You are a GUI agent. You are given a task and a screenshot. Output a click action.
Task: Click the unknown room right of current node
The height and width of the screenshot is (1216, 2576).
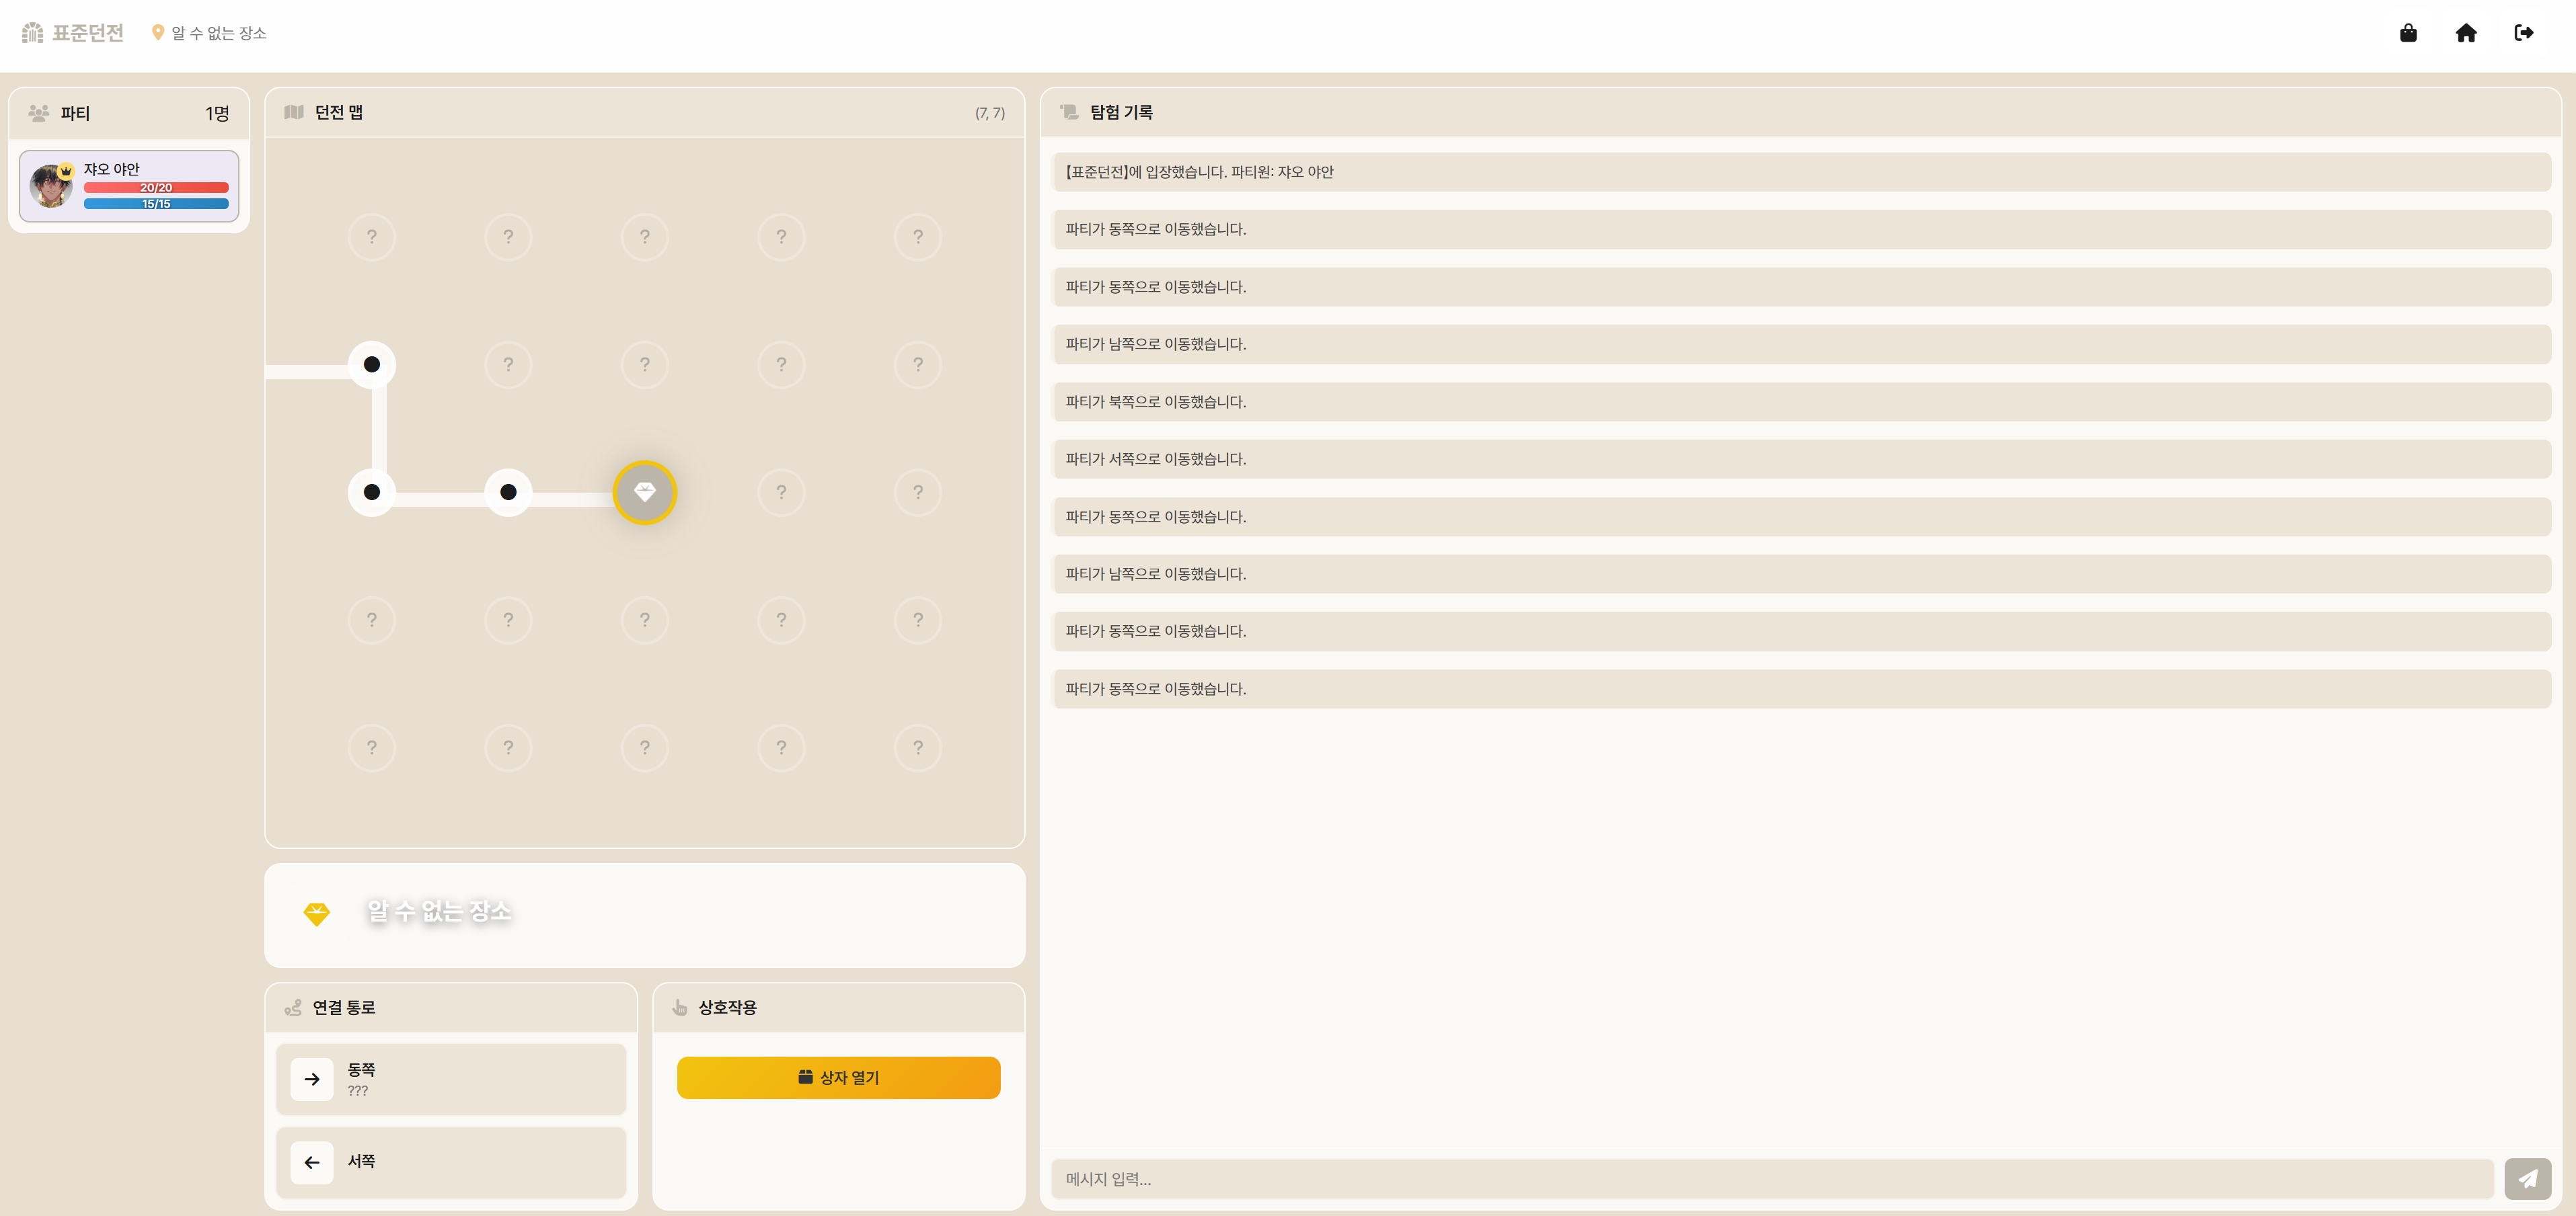(781, 491)
